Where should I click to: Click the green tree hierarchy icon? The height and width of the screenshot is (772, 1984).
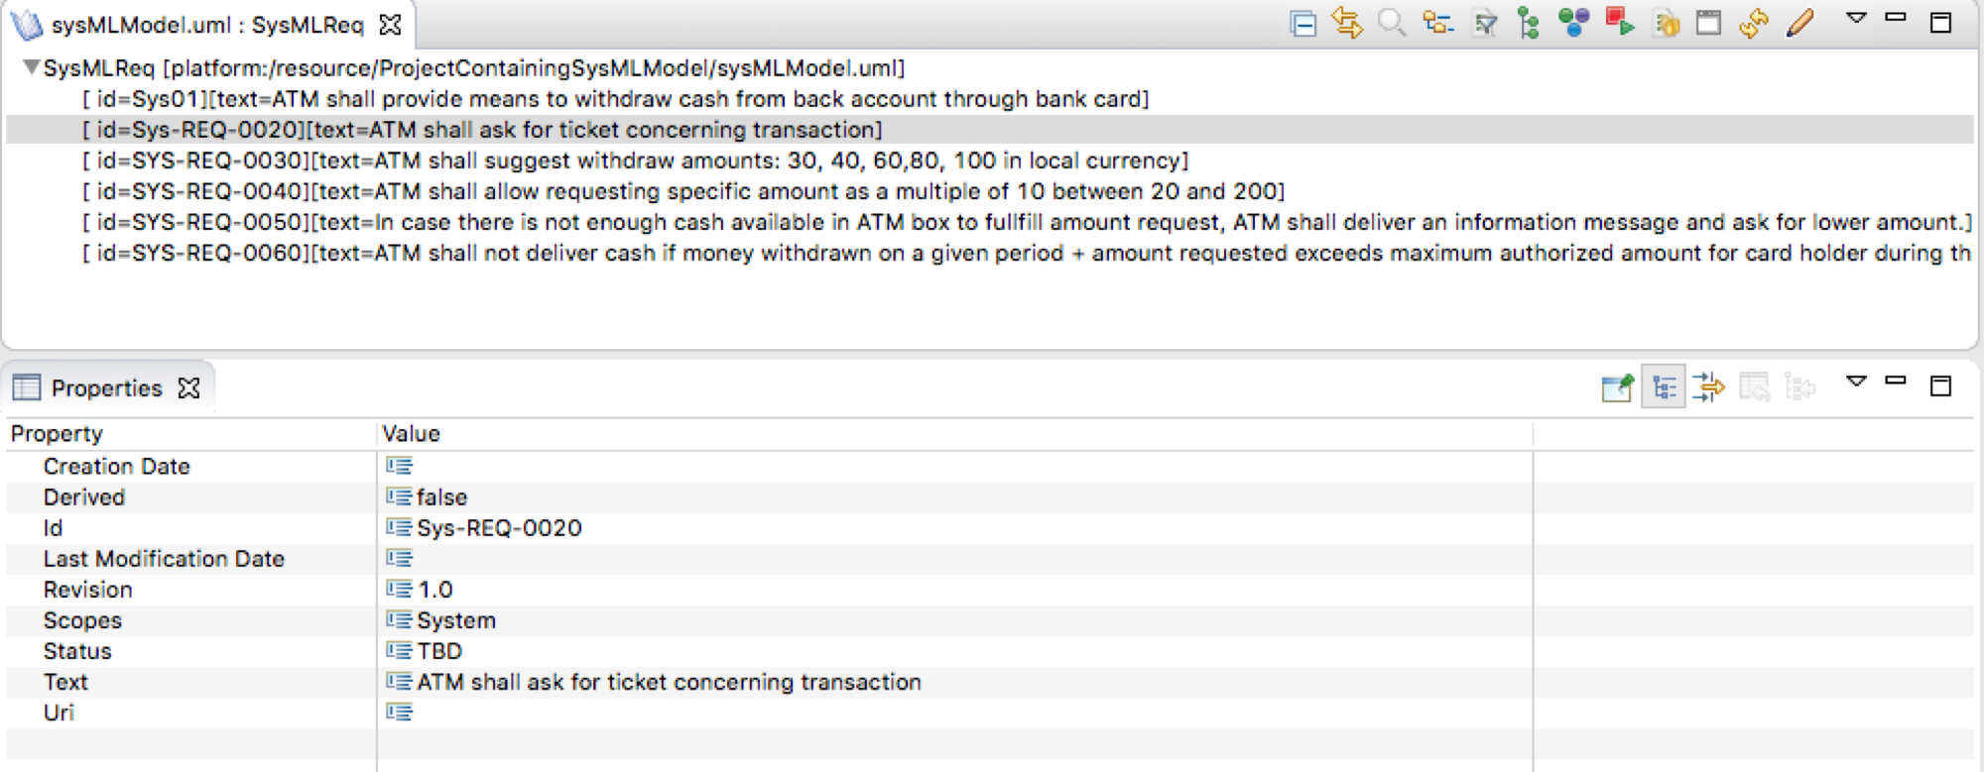pos(1529,23)
